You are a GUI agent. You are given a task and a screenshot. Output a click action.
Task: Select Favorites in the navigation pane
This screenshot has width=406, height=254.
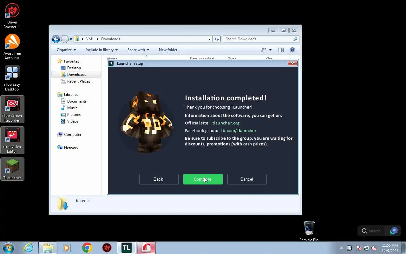(71, 61)
